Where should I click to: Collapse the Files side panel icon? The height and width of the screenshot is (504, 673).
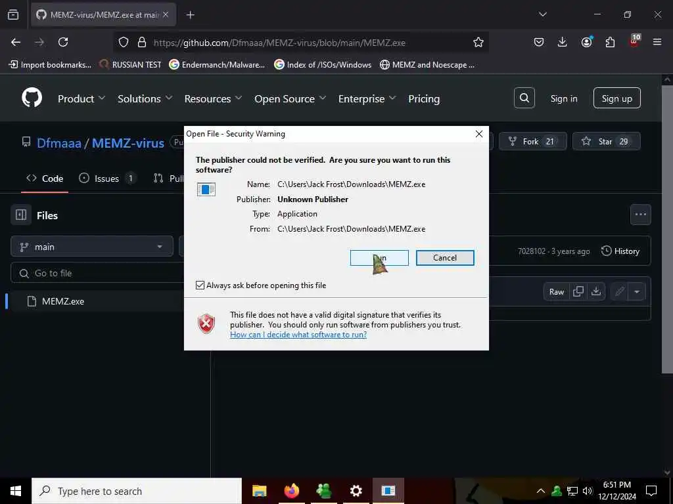21,215
